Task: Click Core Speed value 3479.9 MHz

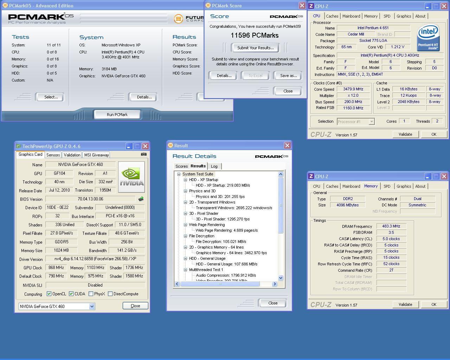Action: (x=353, y=89)
